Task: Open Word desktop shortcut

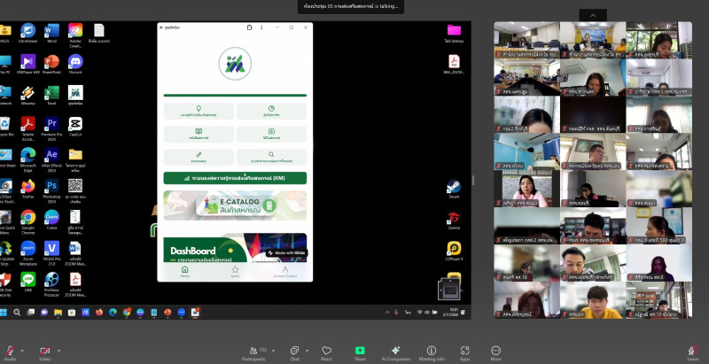Action: point(51,33)
